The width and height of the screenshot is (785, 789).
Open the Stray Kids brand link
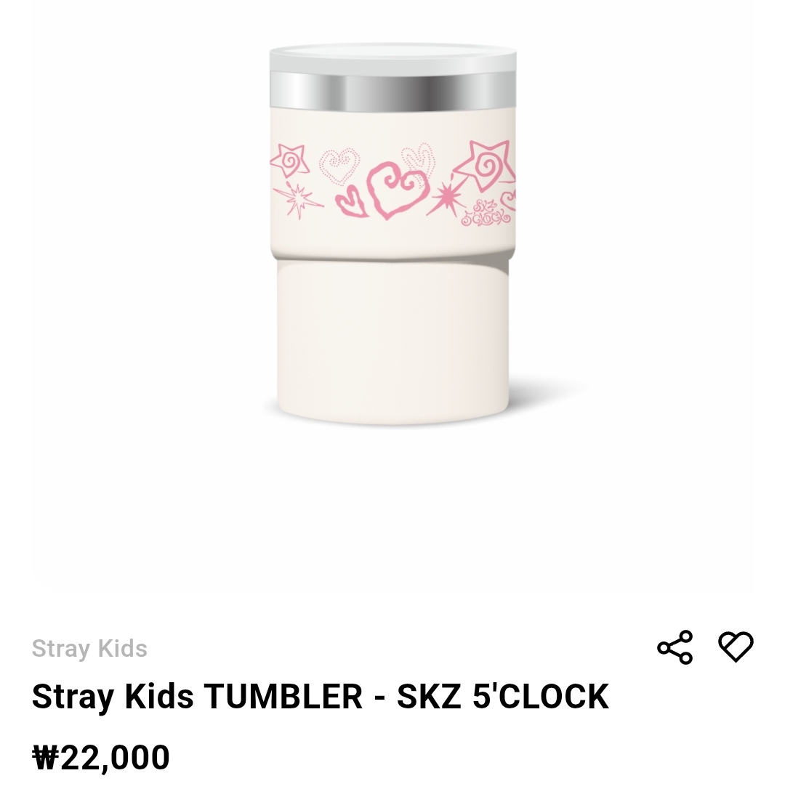pos(89,648)
